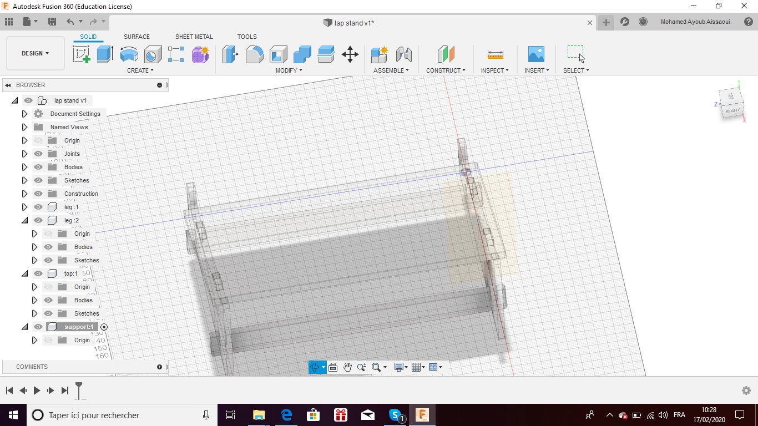
Task: Expand the Document Settings node
Action: 24,114
